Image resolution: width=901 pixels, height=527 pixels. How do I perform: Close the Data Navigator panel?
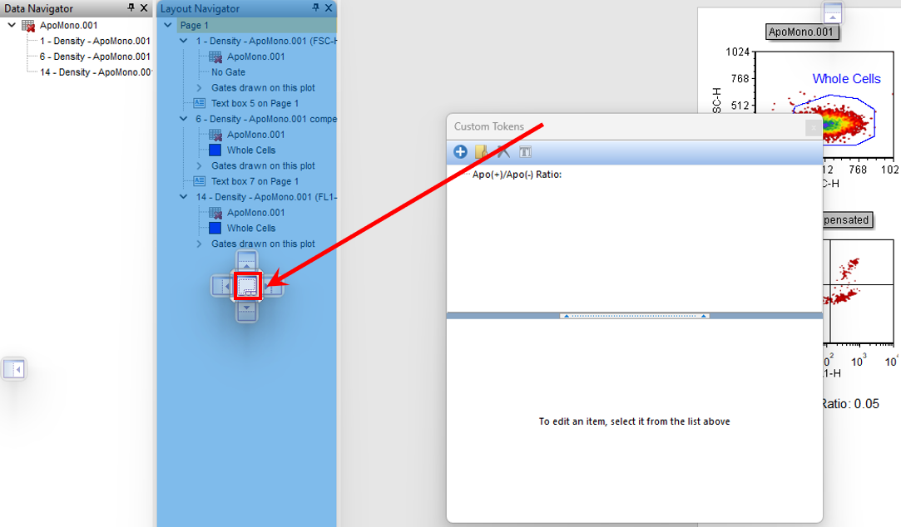pos(144,7)
